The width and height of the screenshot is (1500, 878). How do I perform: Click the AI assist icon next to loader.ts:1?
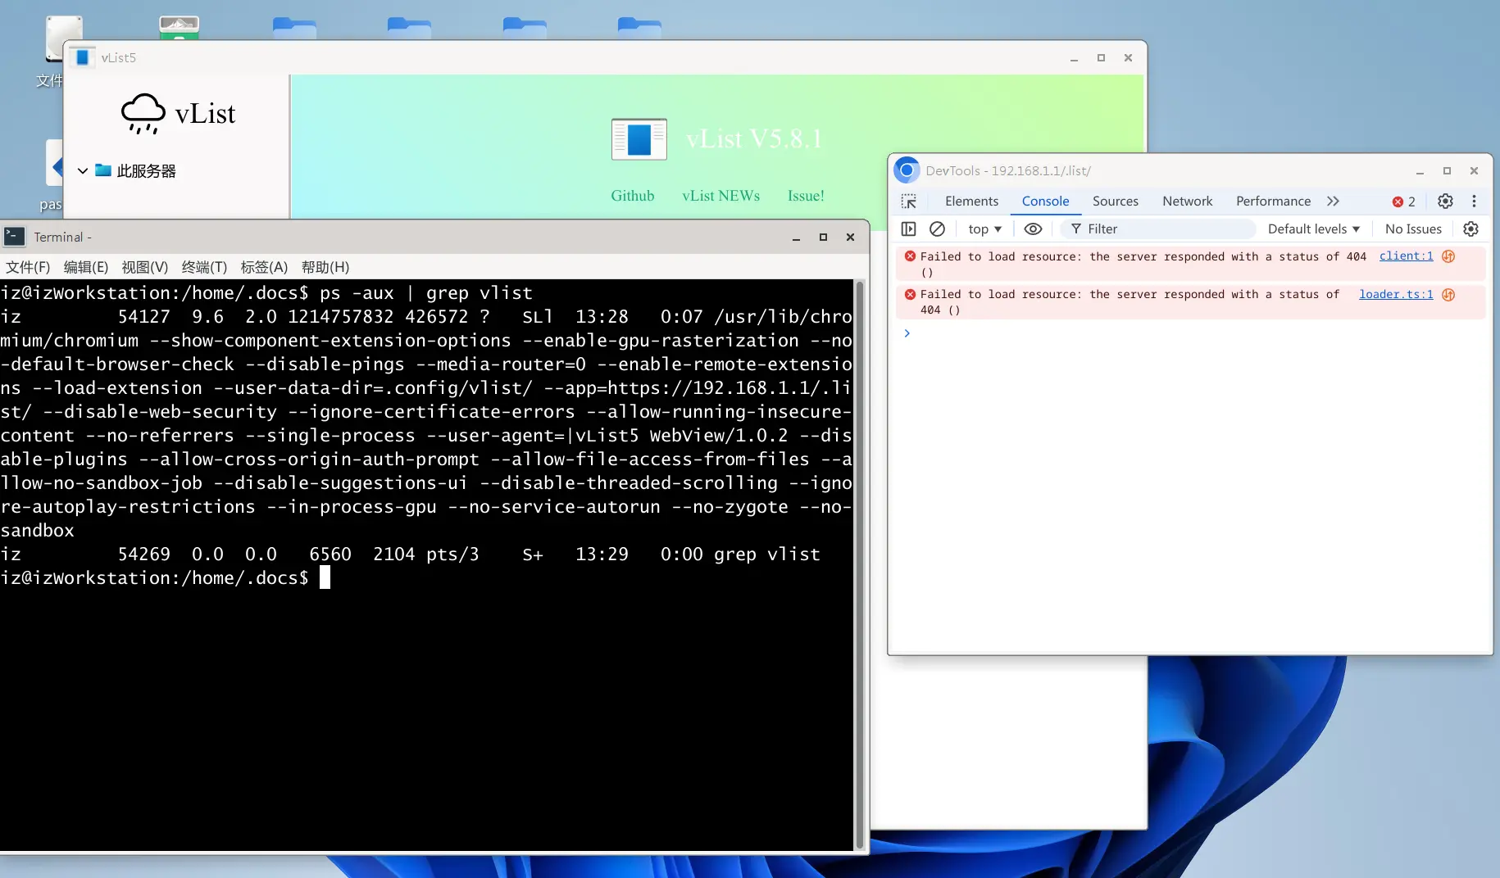click(1448, 295)
